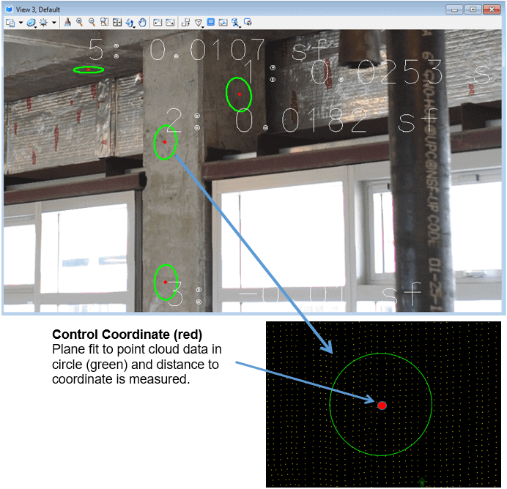Viewport: 507px width, 489px height.
Task: Go to the next view
Action: tap(169, 23)
